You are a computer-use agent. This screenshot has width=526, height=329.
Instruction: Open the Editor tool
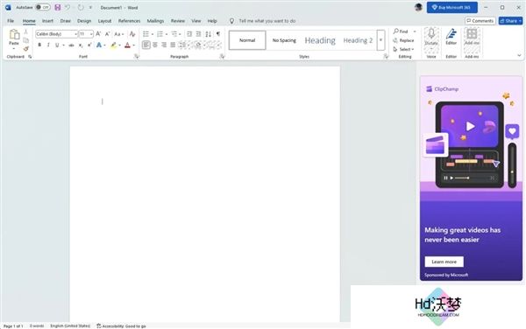[451, 37]
